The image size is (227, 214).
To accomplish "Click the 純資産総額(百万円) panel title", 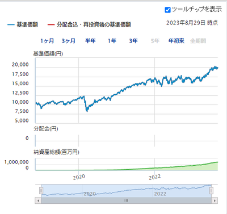I will pos(56,152).
